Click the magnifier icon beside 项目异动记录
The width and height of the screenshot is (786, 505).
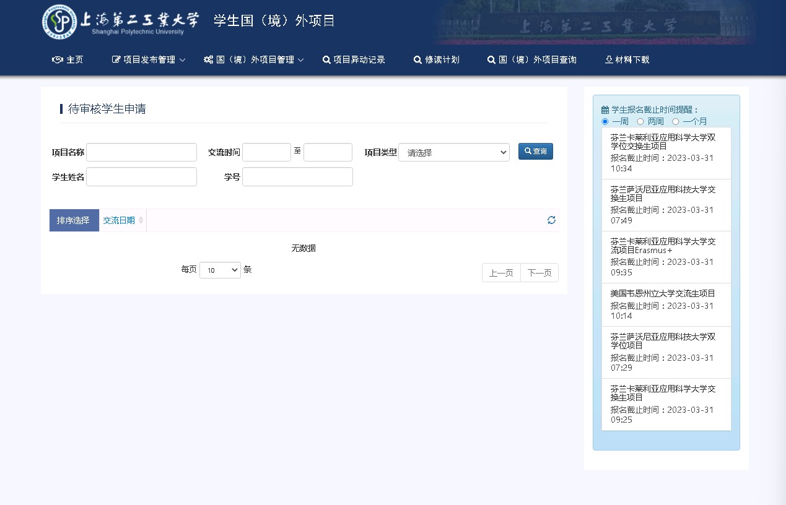tap(326, 60)
